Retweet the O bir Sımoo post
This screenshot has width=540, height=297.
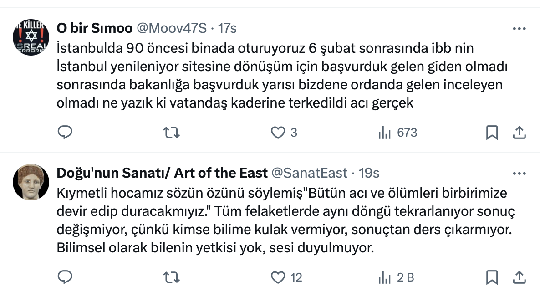click(171, 133)
